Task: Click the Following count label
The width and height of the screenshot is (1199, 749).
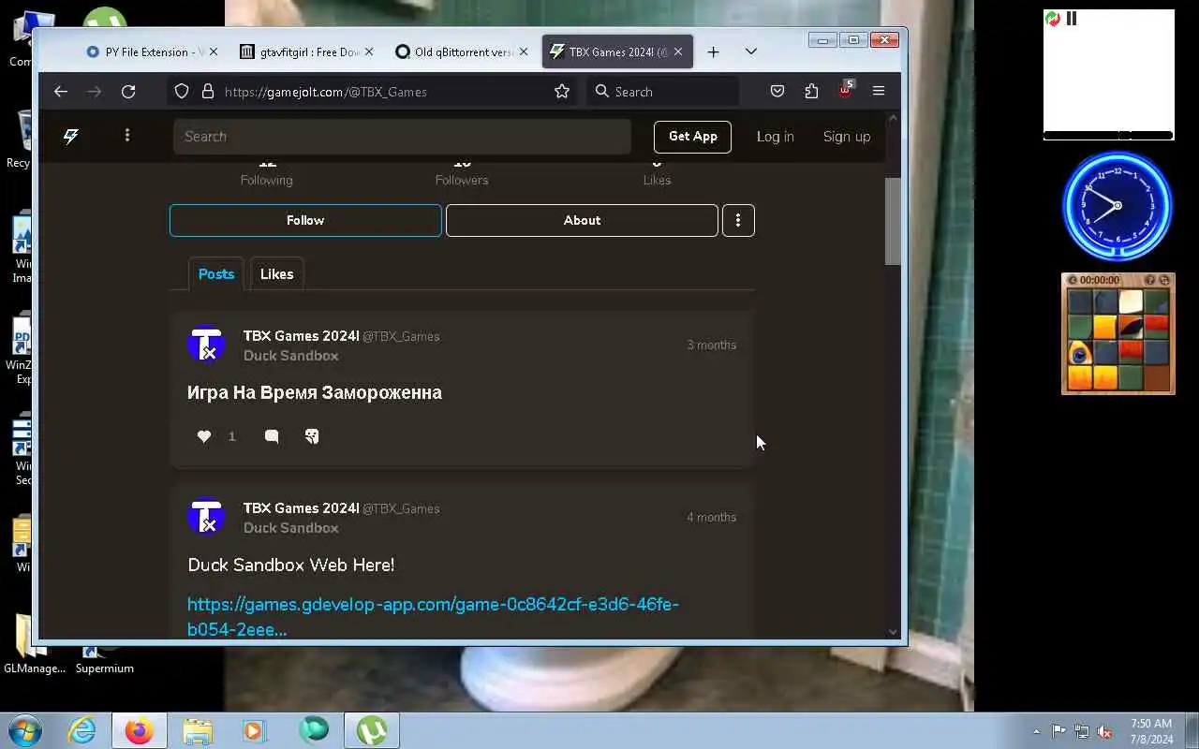Action: 267,180
